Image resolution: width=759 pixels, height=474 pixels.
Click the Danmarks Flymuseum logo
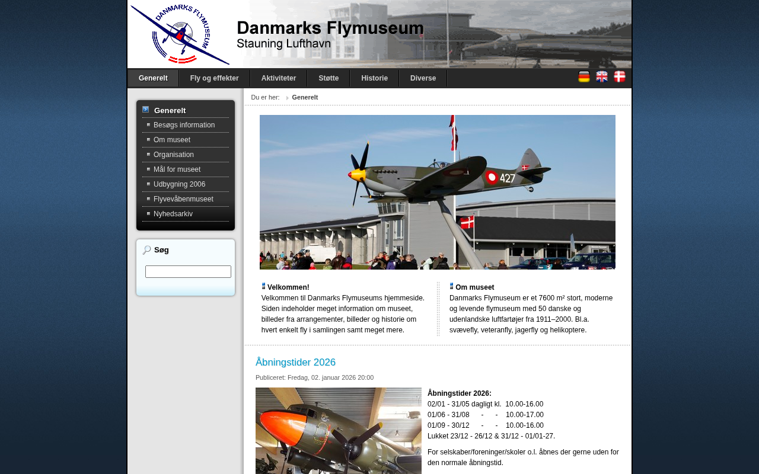[180, 34]
